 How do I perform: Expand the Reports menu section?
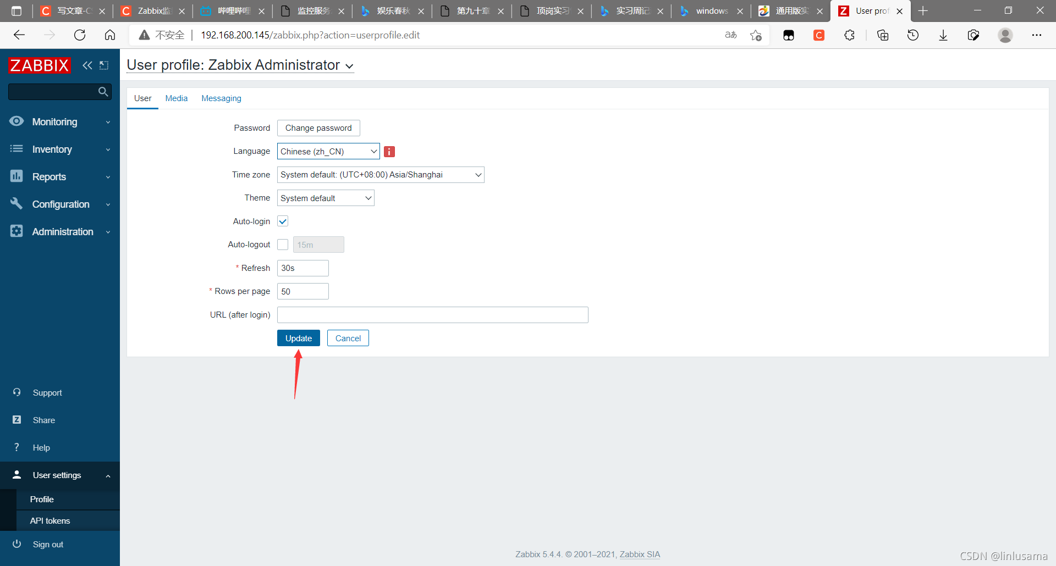108,177
